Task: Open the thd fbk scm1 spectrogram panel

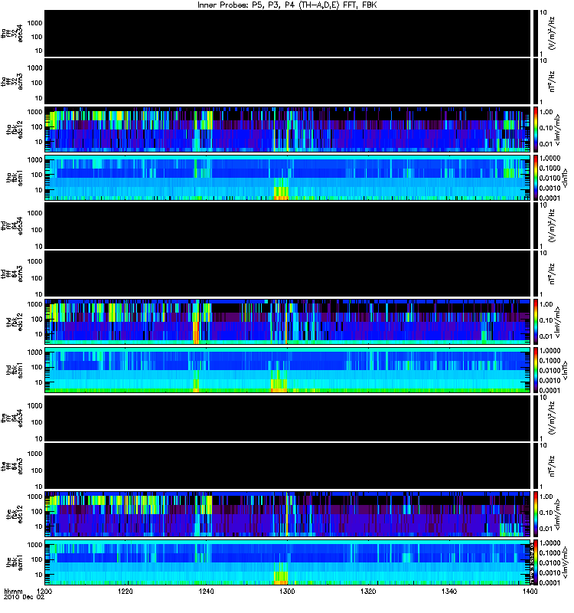Action: click(x=288, y=370)
